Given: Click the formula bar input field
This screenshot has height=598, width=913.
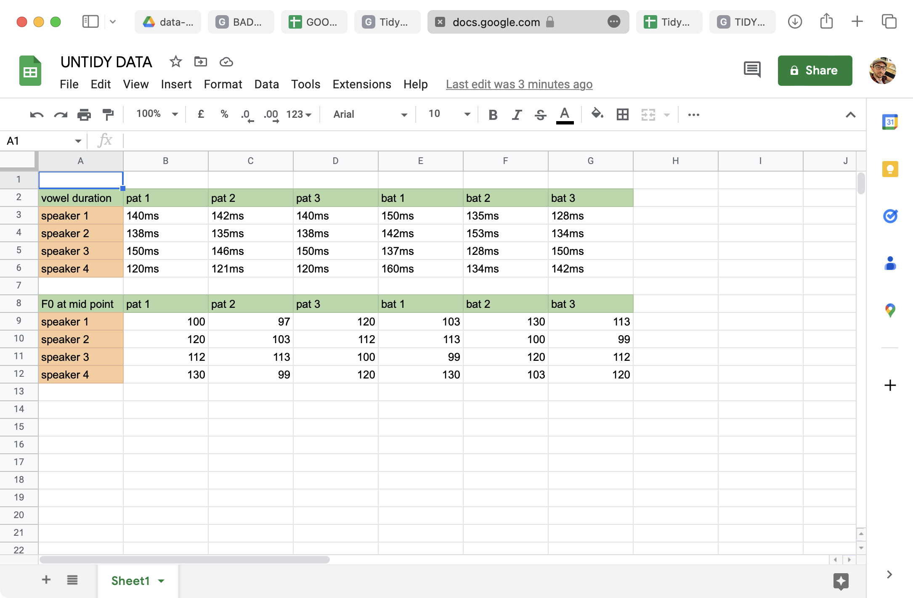Looking at the screenshot, I should pyautogui.click(x=492, y=141).
